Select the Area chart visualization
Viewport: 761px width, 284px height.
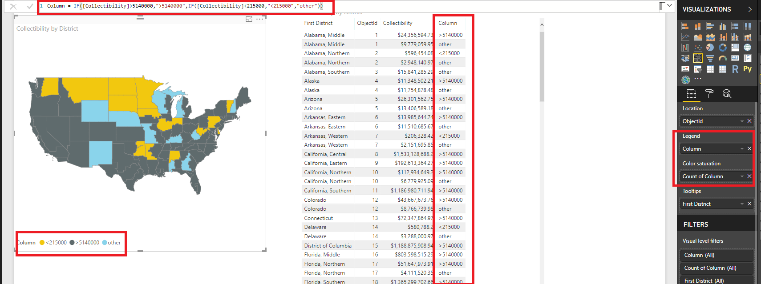pos(697,37)
